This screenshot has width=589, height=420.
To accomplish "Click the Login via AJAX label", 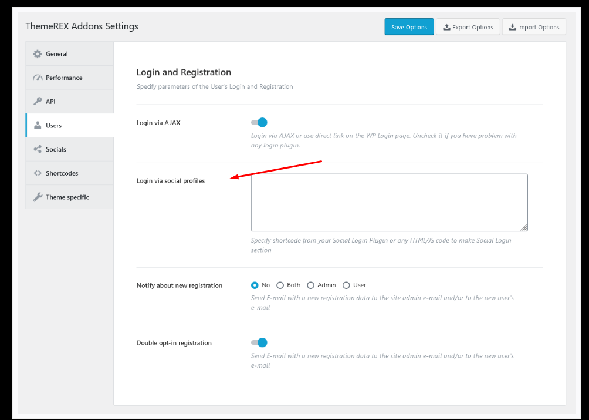I will pyautogui.click(x=158, y=123).
